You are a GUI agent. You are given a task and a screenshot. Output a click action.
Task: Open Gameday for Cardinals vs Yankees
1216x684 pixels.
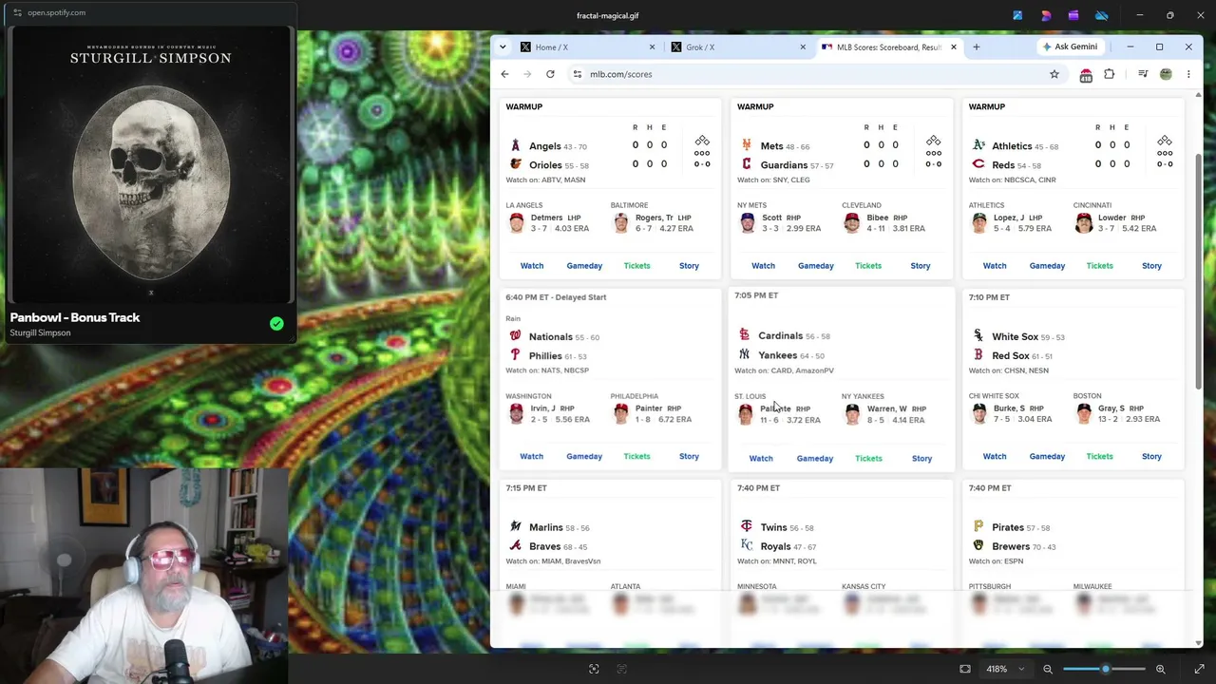pos(815,458)
